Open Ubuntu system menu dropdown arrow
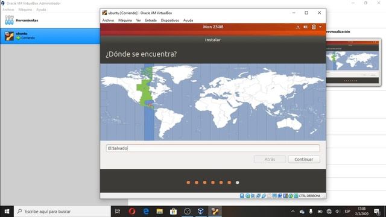 click(x=320, y=27)
